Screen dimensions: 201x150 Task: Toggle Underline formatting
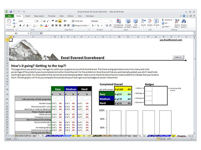[27, 26]
